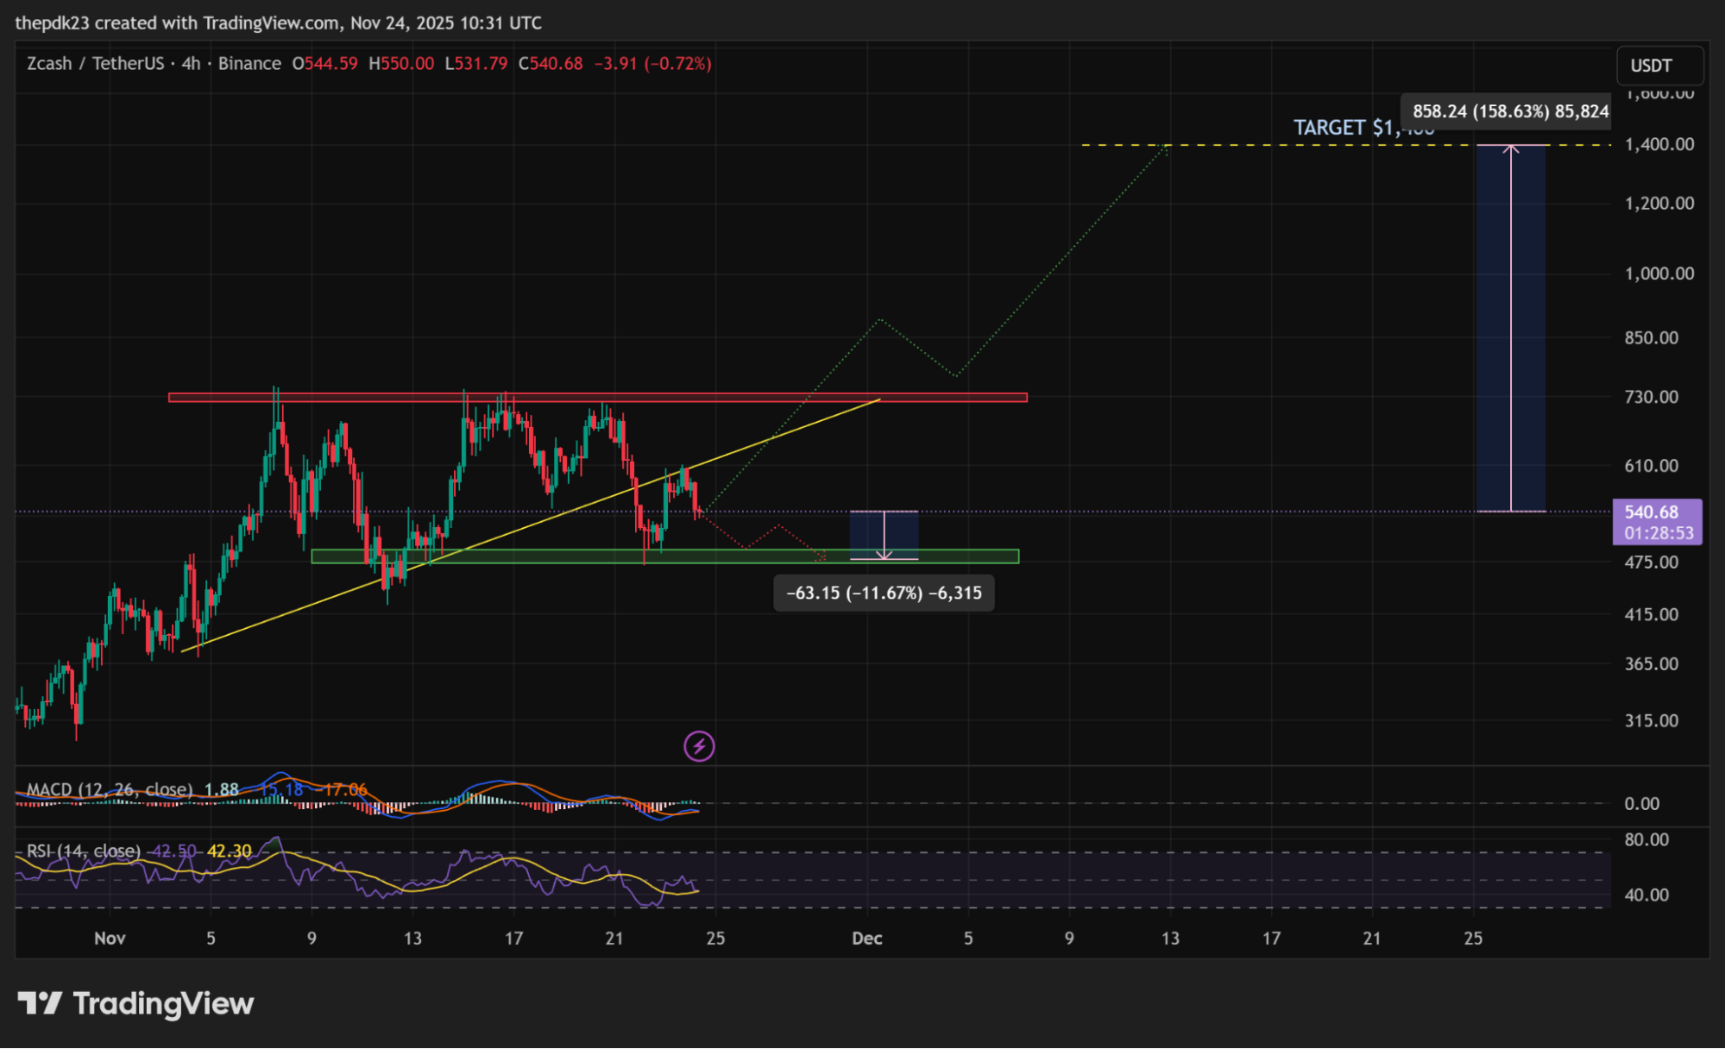
Task: Click the purple lightning bolt event icon
Action: point(699,746)
